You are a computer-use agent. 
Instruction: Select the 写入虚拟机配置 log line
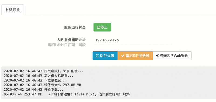[39, 76]
